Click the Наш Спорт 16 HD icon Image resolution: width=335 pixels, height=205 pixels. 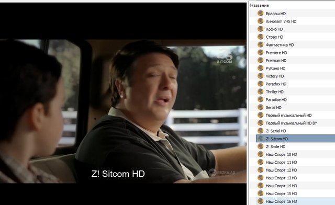(x=260, y=201)
